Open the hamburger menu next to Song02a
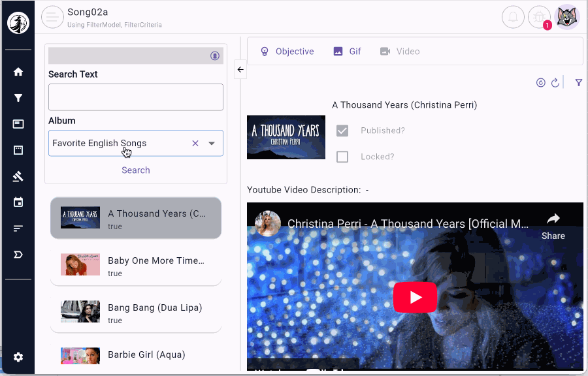 tap(52, 17)
